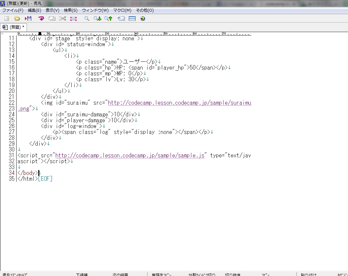Image resolution: width=348 pixels, height=276 pixels.
Task: Click the Hidemaru app icon in the title bar
Action: [x=3, y=3]
